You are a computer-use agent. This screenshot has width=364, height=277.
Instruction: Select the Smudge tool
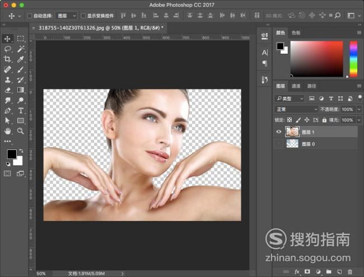click(7, 100)
